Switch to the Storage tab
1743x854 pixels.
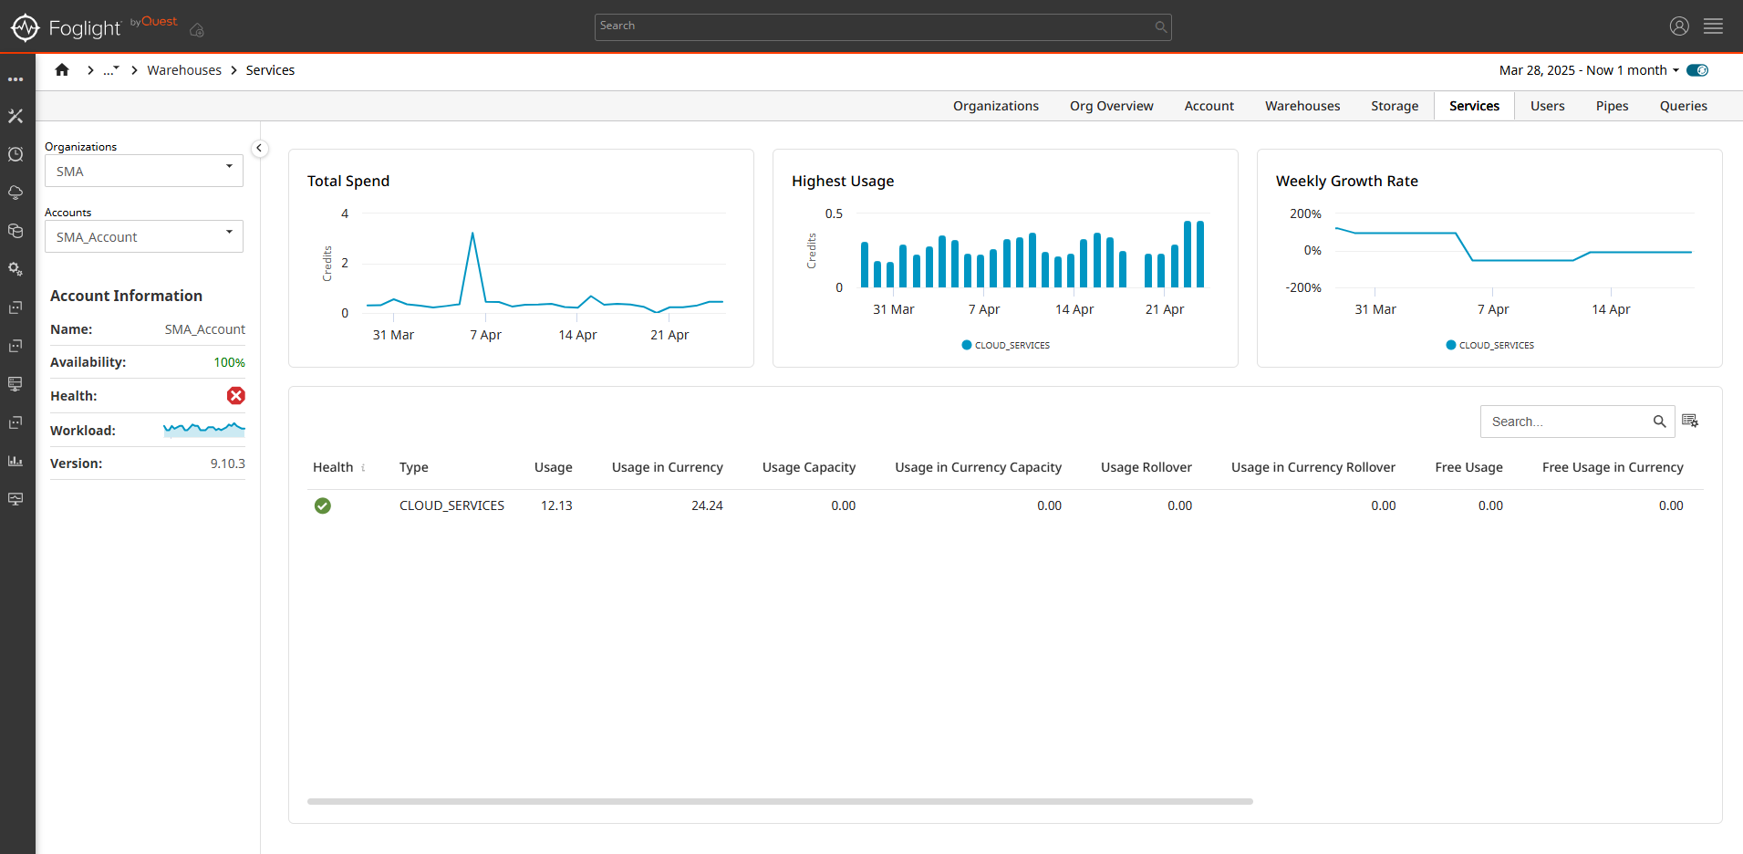click(1395, 106)
